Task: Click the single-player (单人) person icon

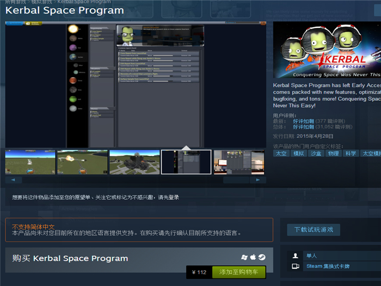Action: pyautogui.click(x=296, y=255)
